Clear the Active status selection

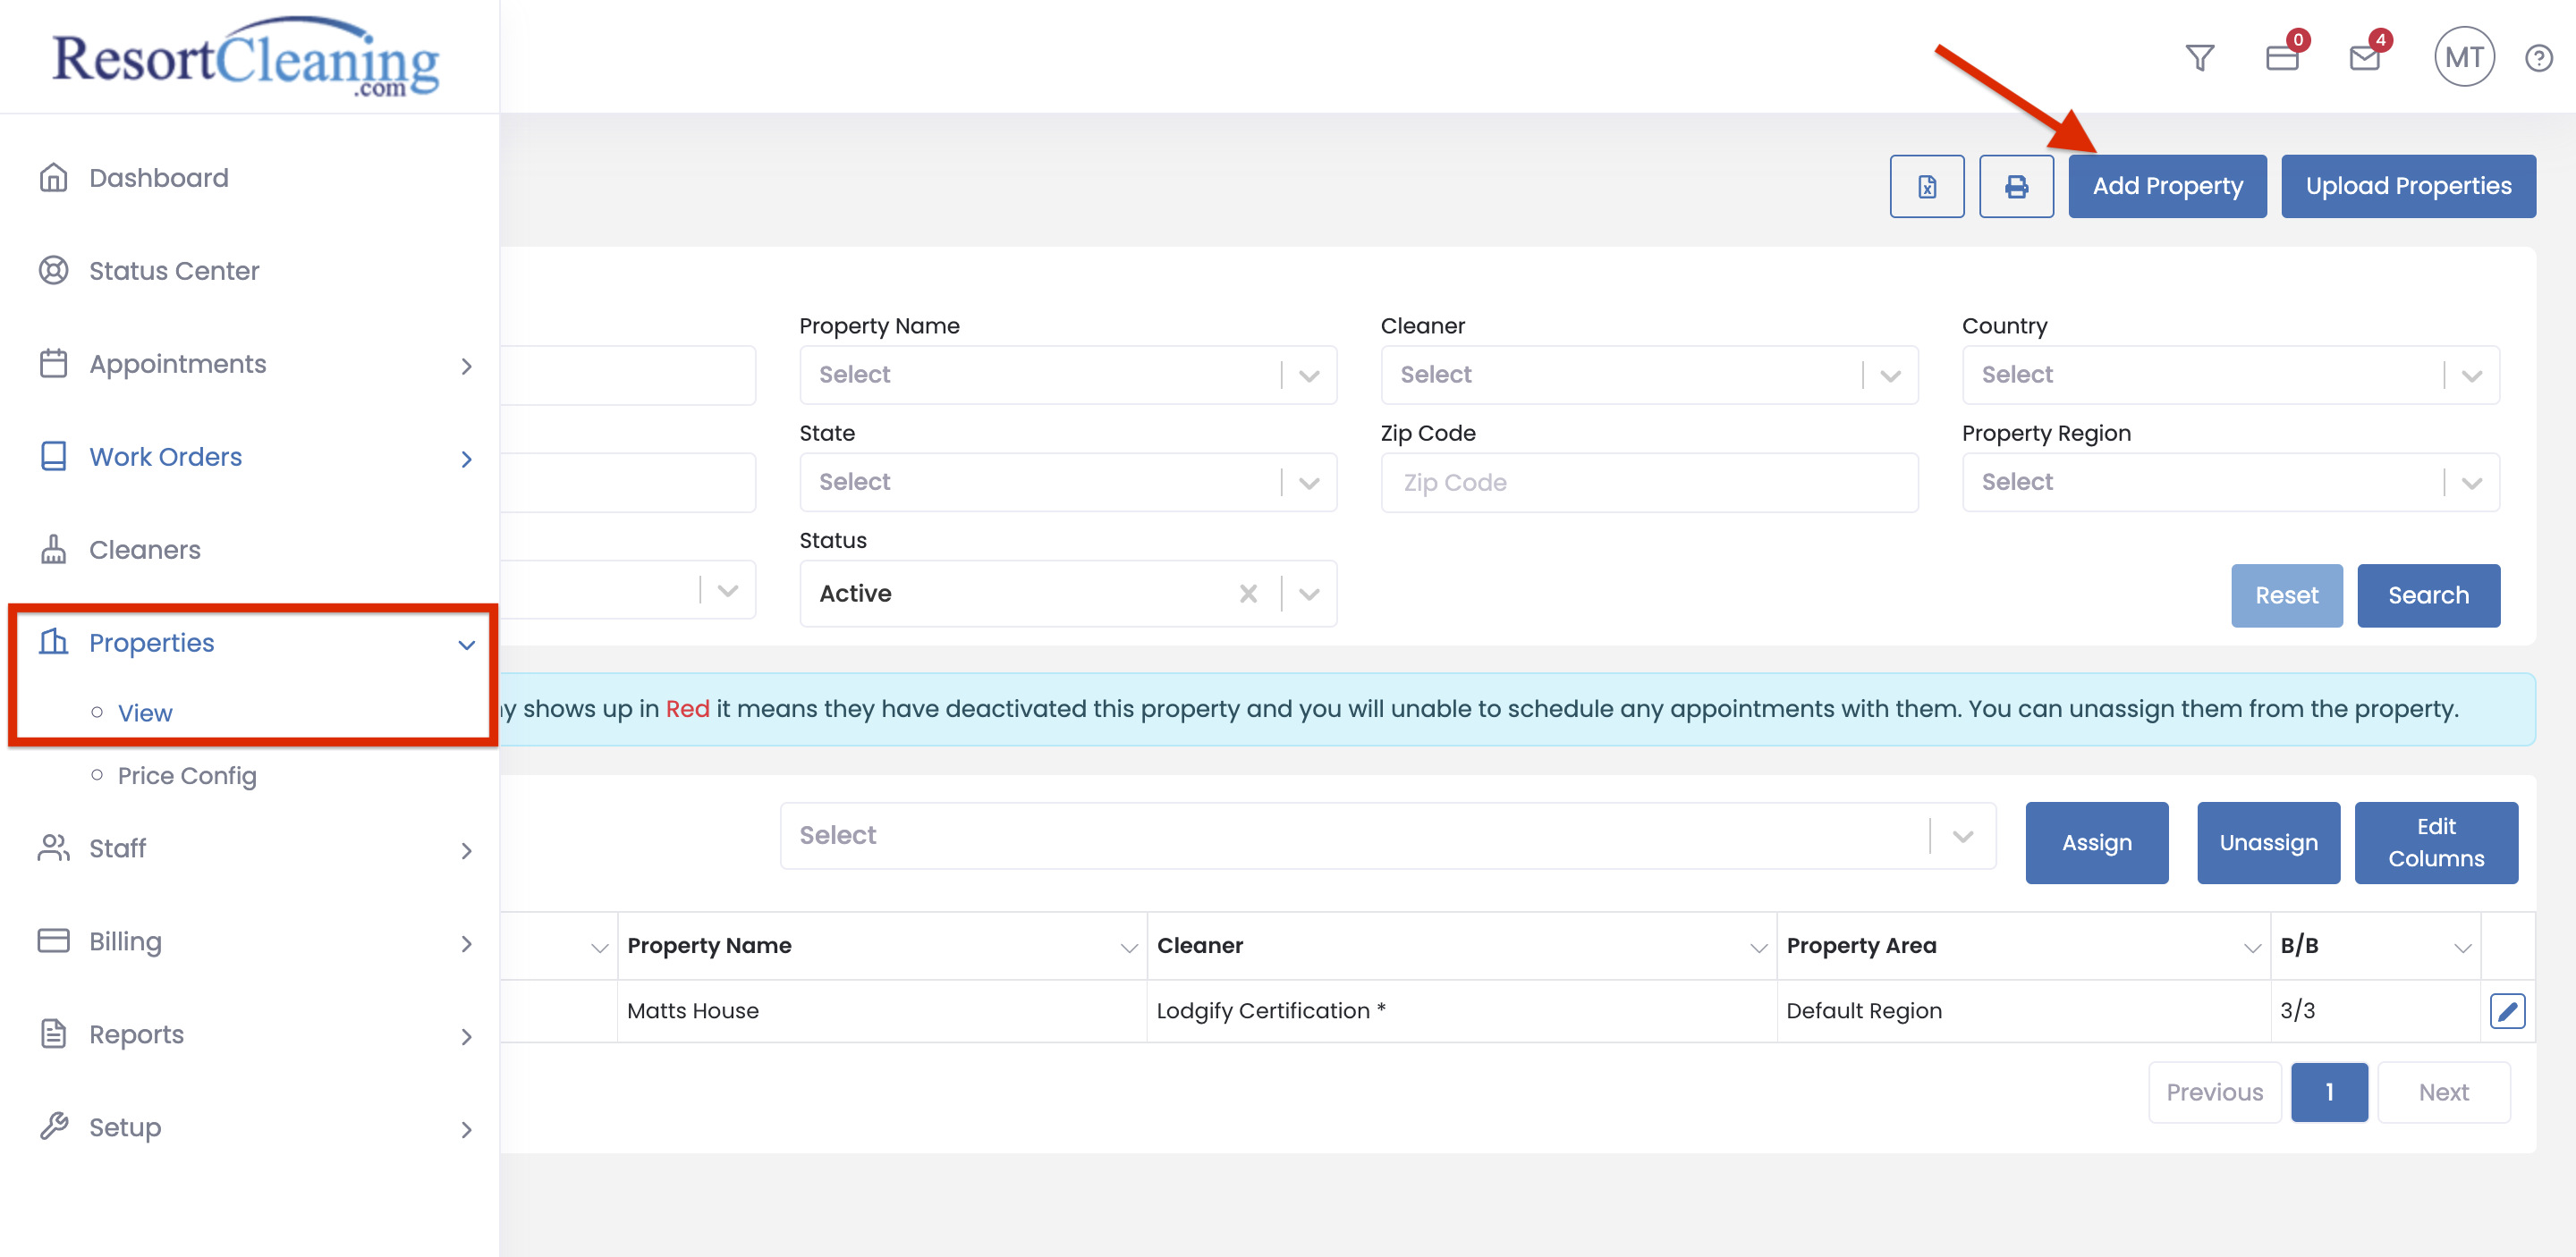point(1247,594)
